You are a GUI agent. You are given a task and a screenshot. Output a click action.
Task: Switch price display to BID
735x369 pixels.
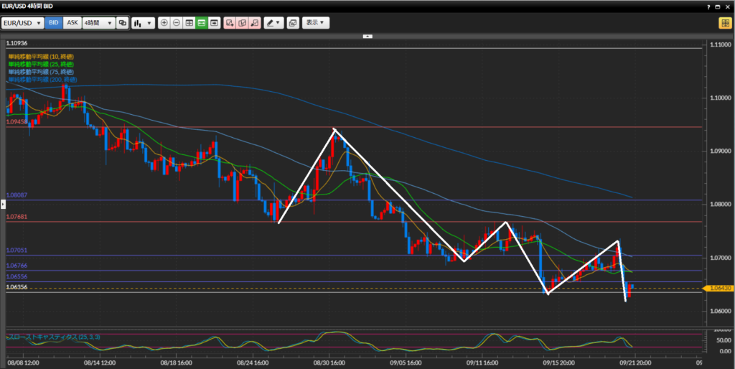point(54,23)
